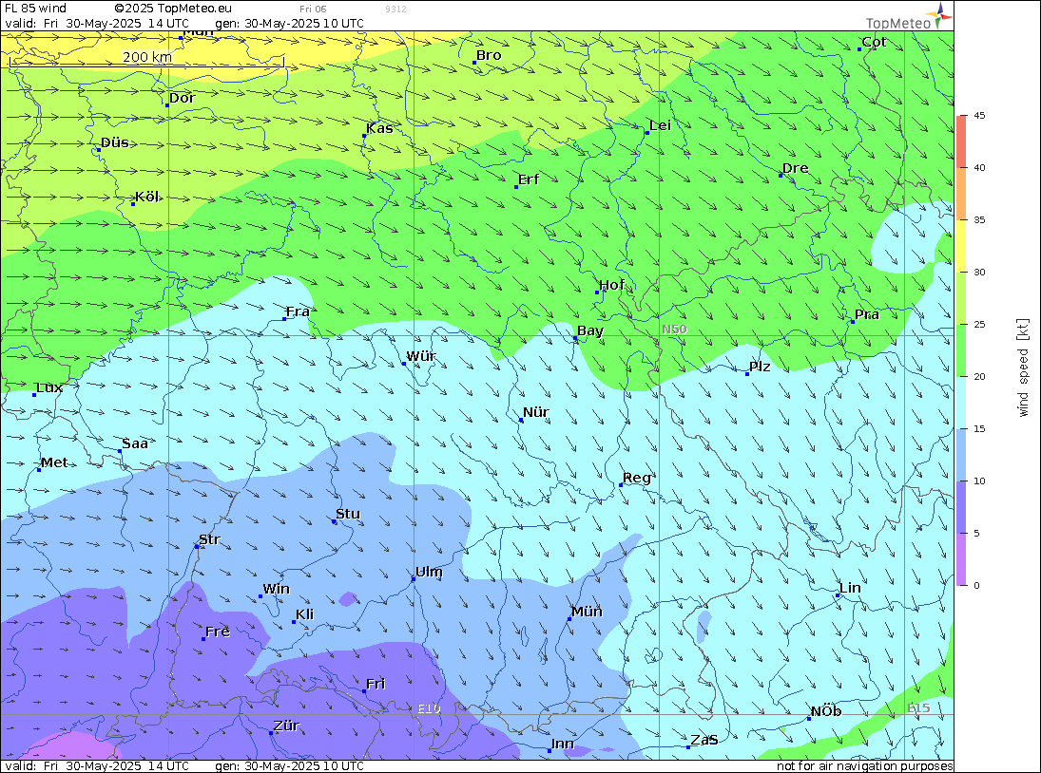The image size is (1041, 773).
Task: Click the E15 longitude label
Action: [x=918, y=708]
